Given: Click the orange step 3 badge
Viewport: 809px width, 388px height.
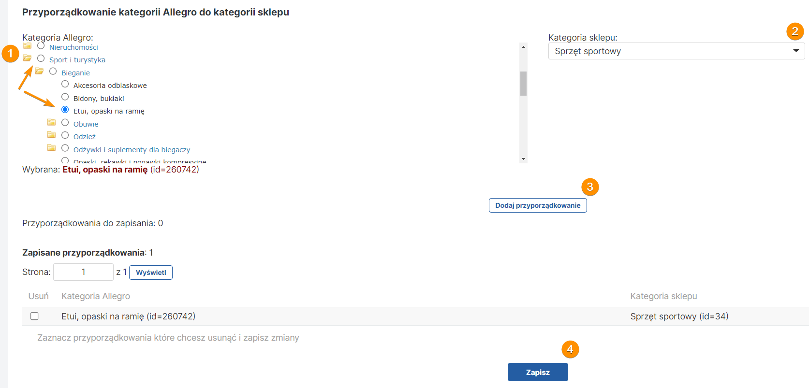Looking at the screenshot, I should pos(589,187).
